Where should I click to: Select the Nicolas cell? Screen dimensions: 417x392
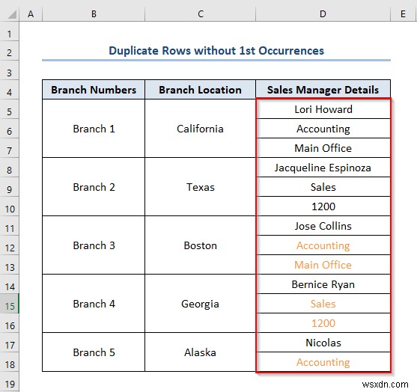click(x=323, y=343)
